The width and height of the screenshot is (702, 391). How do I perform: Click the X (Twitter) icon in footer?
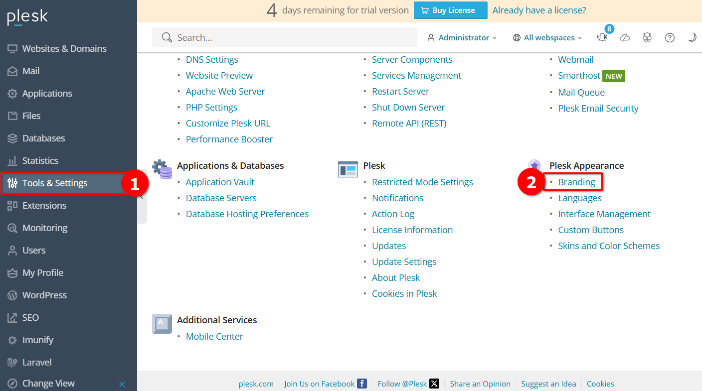pos(434,384)
